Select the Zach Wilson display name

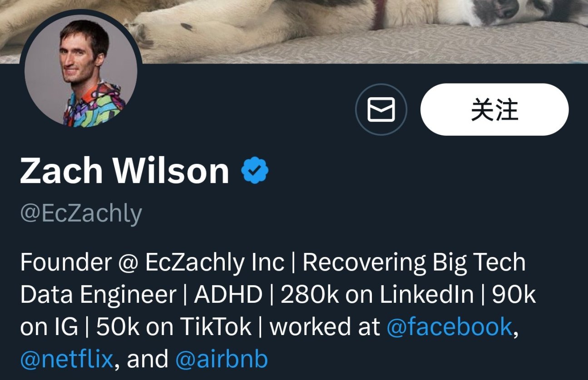coord(125,170)
